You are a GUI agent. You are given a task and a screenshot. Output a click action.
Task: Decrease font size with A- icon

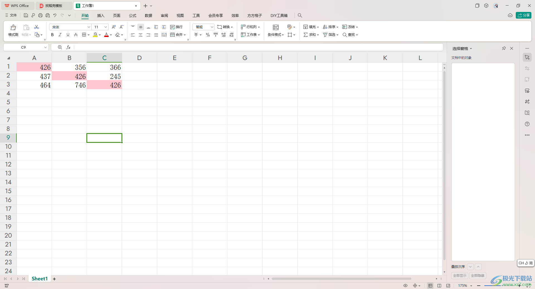(121, 27)
